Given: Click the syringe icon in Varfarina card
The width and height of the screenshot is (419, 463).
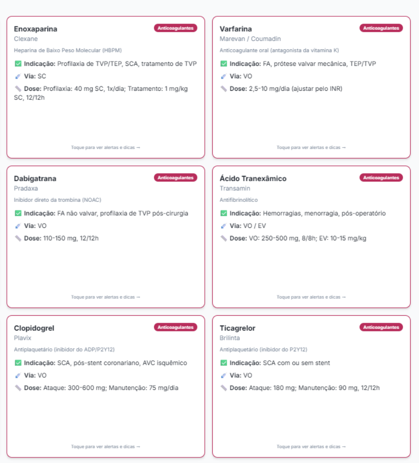Looking at the screenshot, I should (224, 76).
